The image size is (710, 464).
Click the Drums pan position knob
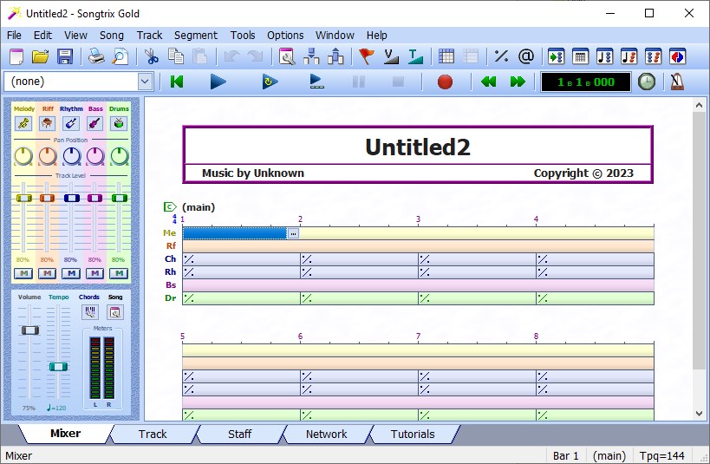pyautogui.click(x=120, y=156)
